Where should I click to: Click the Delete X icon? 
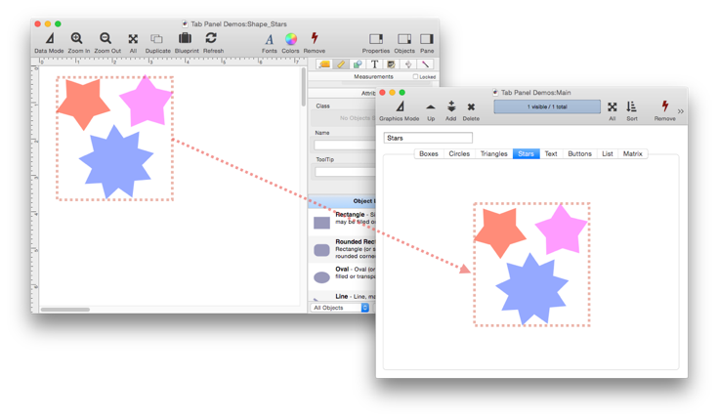click(471, 107)
